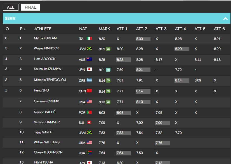Collapse the SERIE section chevron
Screen dimensions: 231x164
[225, 18]
